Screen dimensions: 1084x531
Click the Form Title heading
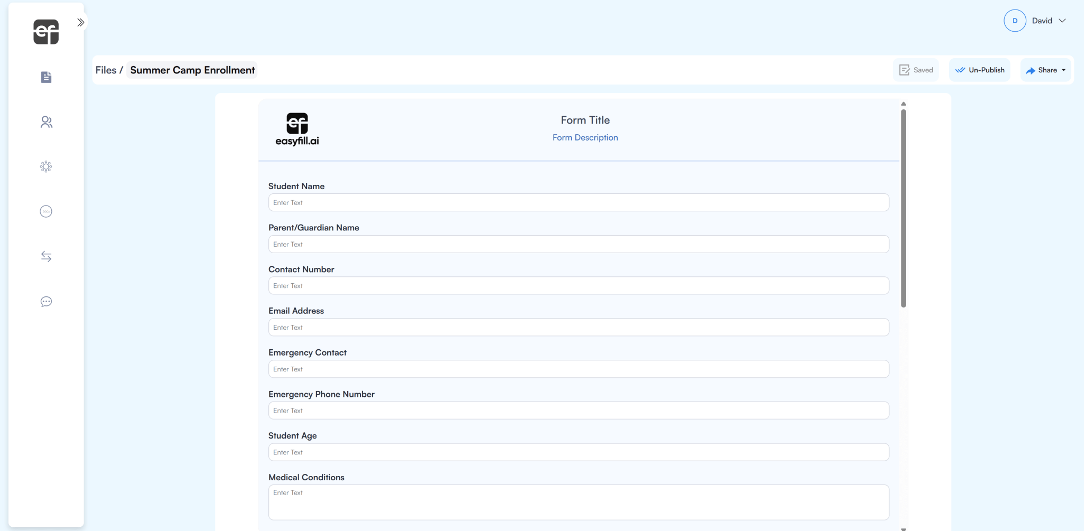[x=585, y=120]
